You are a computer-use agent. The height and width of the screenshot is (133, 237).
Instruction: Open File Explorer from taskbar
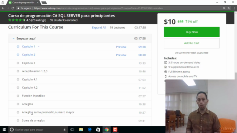pyautogui.click(x=81, y=130)
